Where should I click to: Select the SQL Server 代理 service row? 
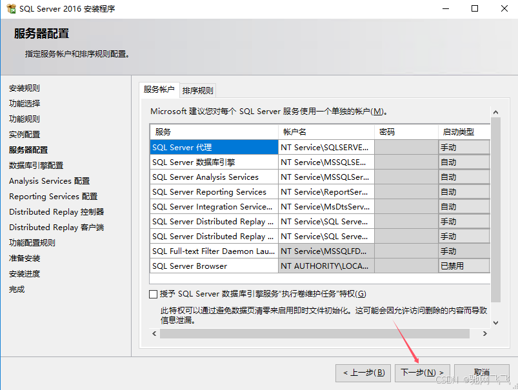(x=214, y=147)
